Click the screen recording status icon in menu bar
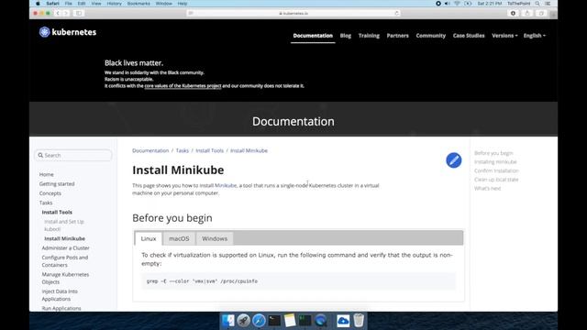This screenshot has height=330, width=587. (x=438, y=4)
